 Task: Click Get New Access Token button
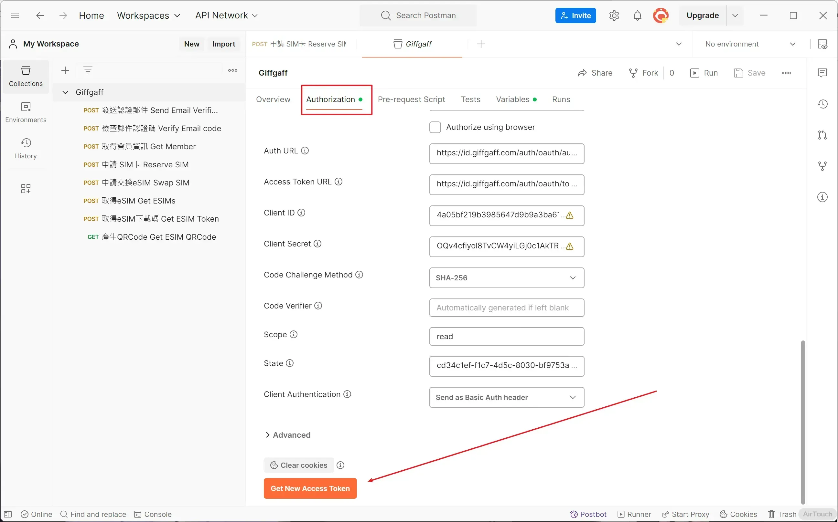click(310, 488)
